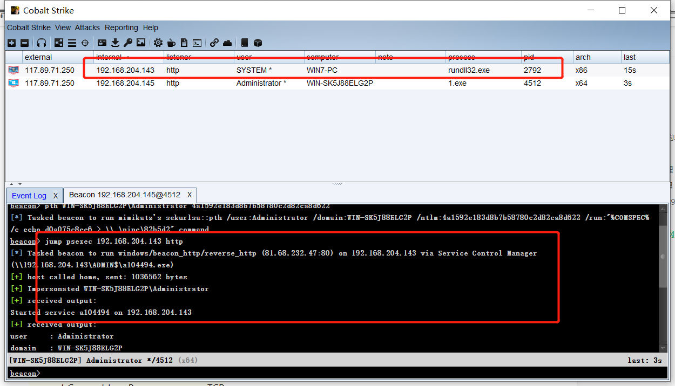This screenshot has width=675, height=386.
Task: Sort sessions by user column header
Action: (268, 57)
